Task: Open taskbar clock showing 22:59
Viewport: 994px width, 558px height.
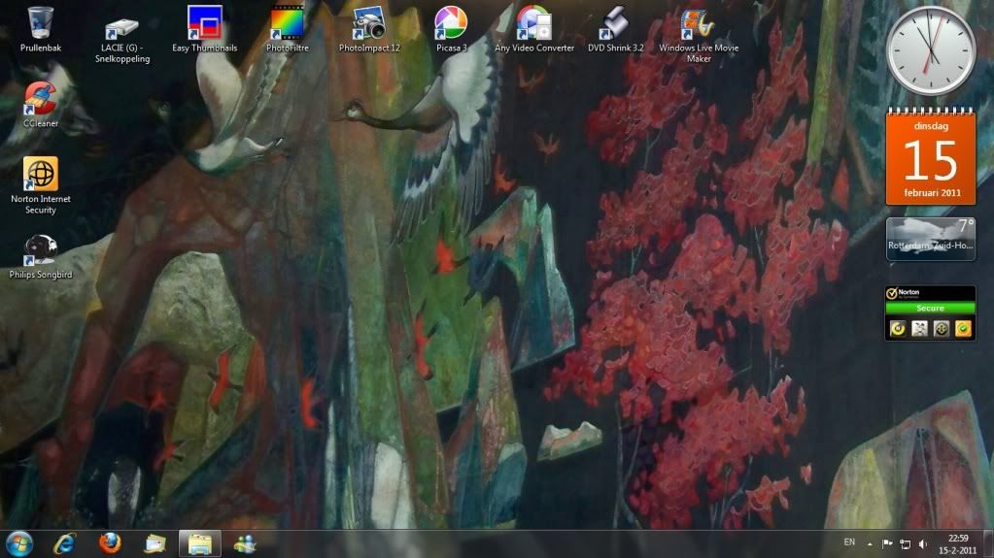Action: click(x=957, y=544)
